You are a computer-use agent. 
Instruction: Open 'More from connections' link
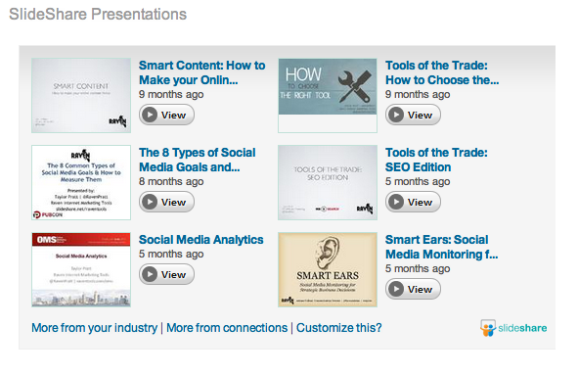[227, 328]
